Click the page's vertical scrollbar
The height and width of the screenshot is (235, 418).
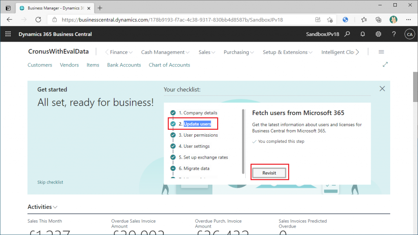click(415, 86)
